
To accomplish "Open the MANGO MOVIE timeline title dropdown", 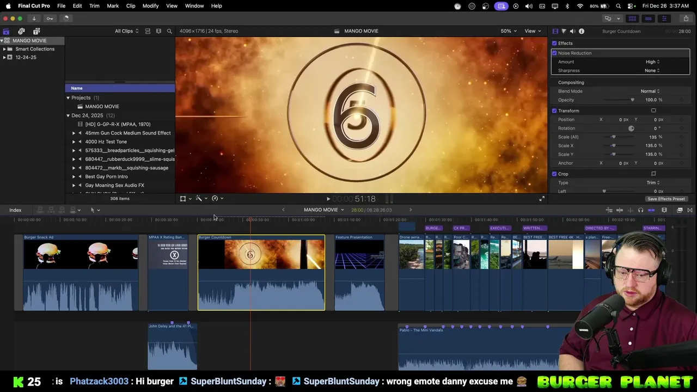I will [x=324, y=210].
